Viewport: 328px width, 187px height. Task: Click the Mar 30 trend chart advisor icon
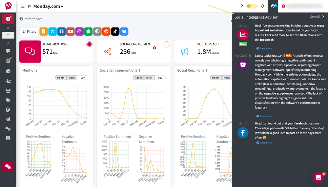[x=243, y=35]
